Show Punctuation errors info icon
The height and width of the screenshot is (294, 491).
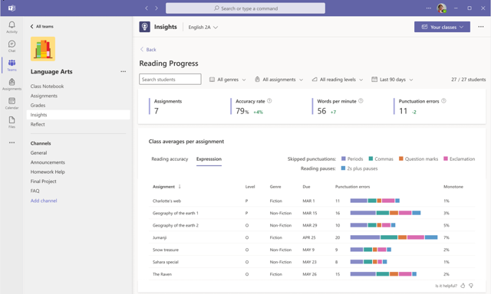pyautogui.click(x=443, y=101)
